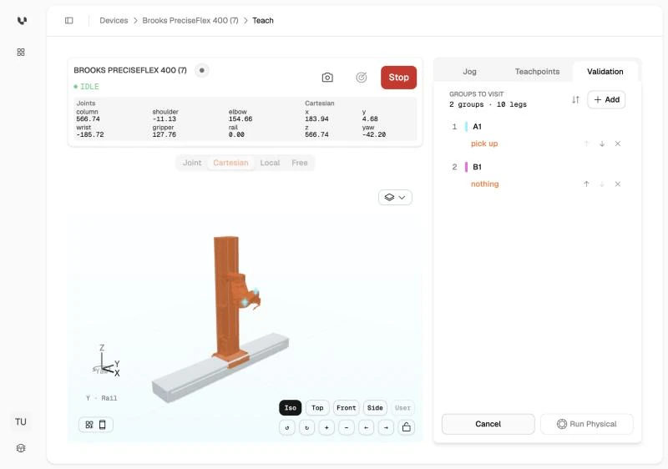Image resolution: width=668 pixels, height=469 pixels.
Task: Open the Jog tab
Action: click(x=469, y=72)
